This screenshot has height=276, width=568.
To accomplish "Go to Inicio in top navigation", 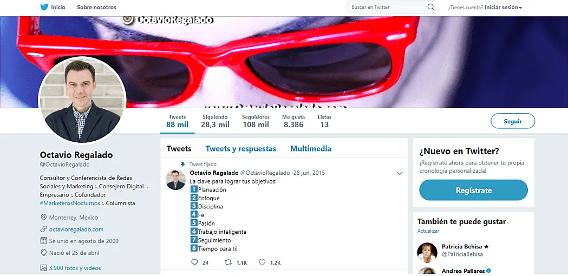I will 58,7.
